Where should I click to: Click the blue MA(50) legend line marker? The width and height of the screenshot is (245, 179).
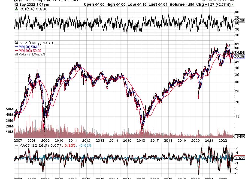pyautogui.click(x=16, y=47)
